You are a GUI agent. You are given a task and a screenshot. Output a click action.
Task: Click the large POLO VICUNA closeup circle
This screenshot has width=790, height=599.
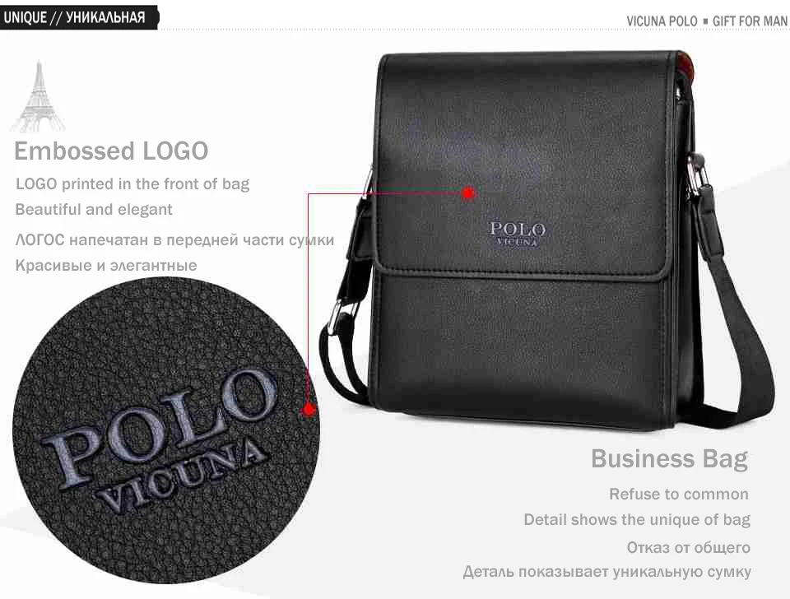click(165, 432)
